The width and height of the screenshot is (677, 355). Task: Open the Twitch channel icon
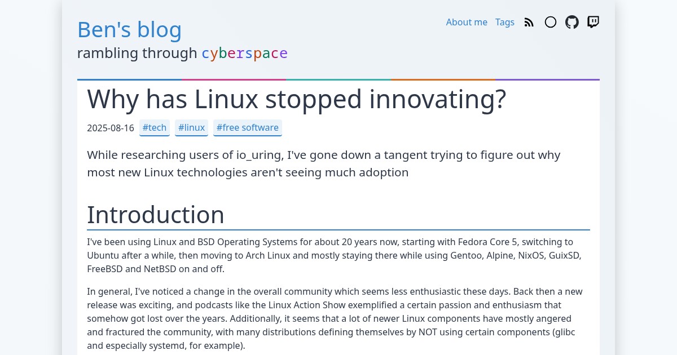[x=593, y=22]
